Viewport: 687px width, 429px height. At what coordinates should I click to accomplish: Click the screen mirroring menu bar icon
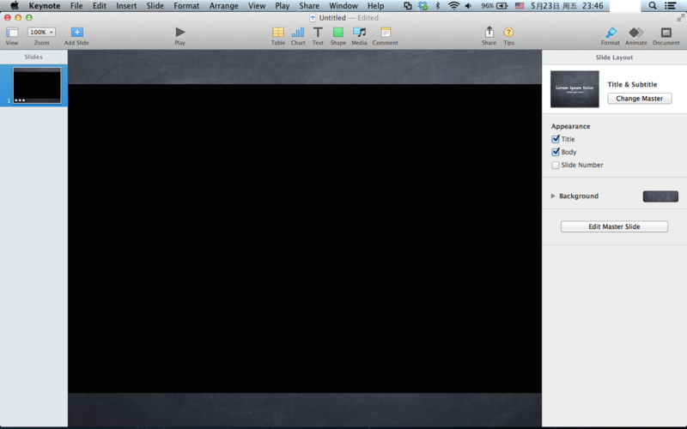[407, 6]
